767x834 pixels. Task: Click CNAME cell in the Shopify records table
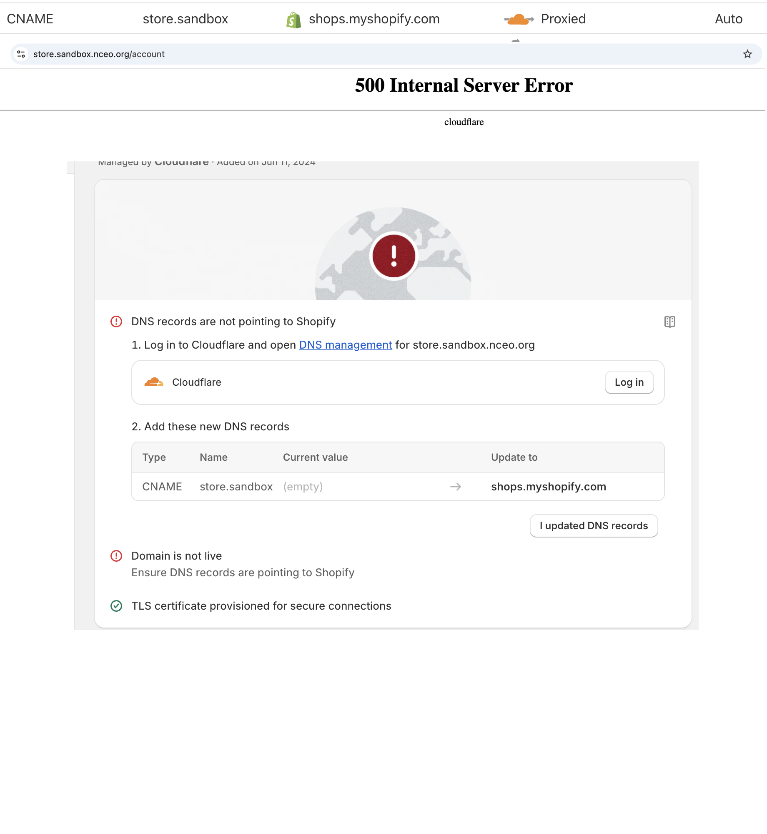162,487
